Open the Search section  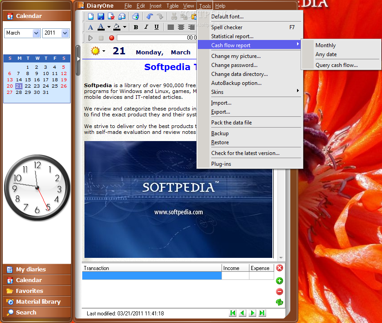tap(37, 312)
